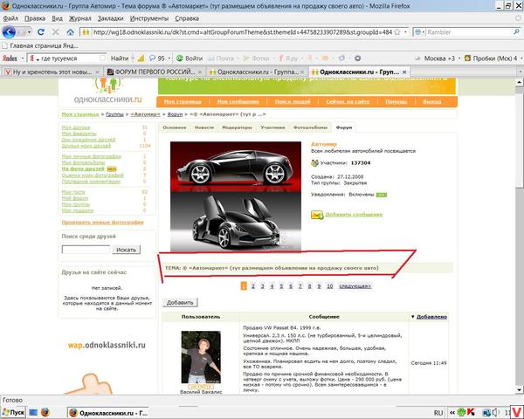The width and height of the screenshot is (524, 419).
Task: Click the Yandex search field 'где тусуемся'
Action: pyautogui.click(x=69, y=58)
